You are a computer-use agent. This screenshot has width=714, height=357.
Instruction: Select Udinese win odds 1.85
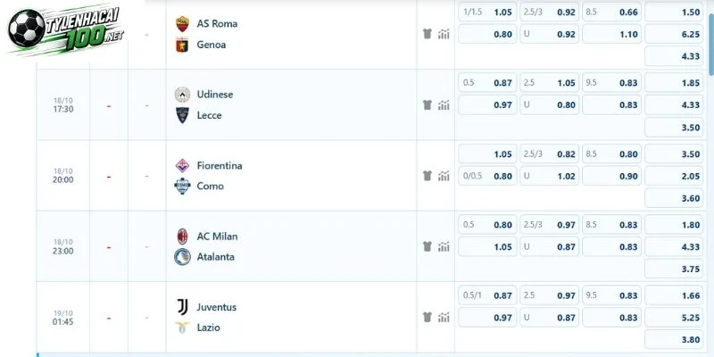[x=674, y=83]
